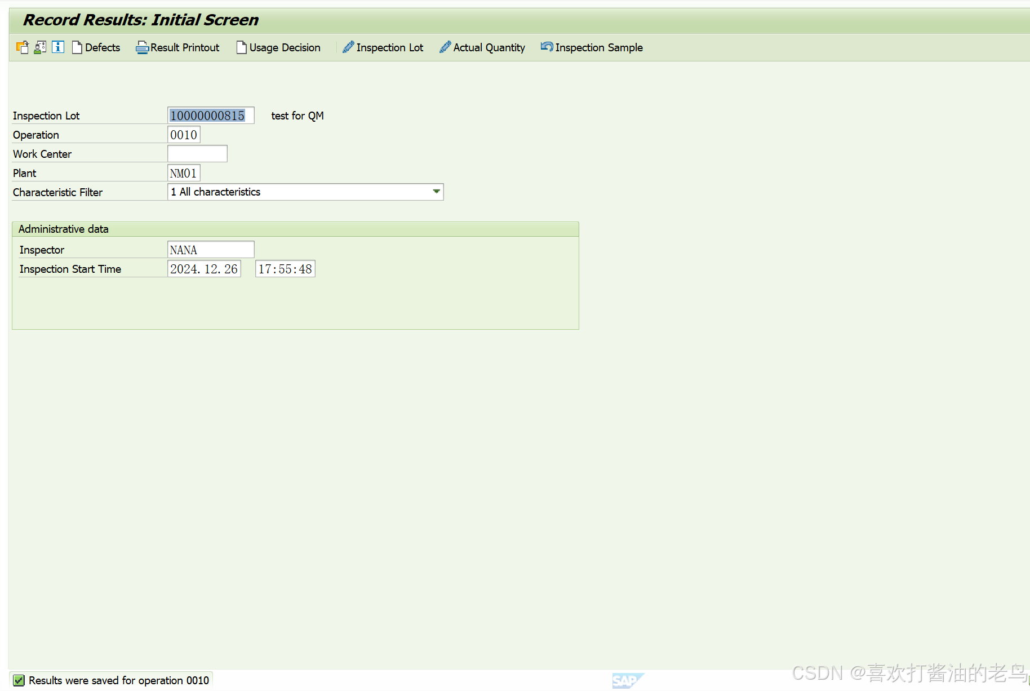Select the All characteristics filter entry

[x=216, y=192]
